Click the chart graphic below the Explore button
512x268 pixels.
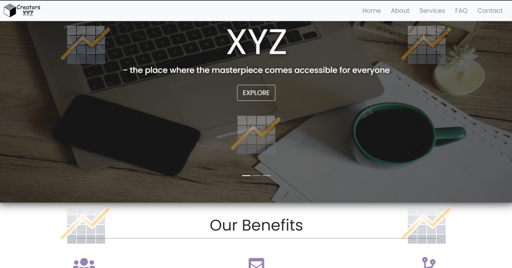(255, 134)
